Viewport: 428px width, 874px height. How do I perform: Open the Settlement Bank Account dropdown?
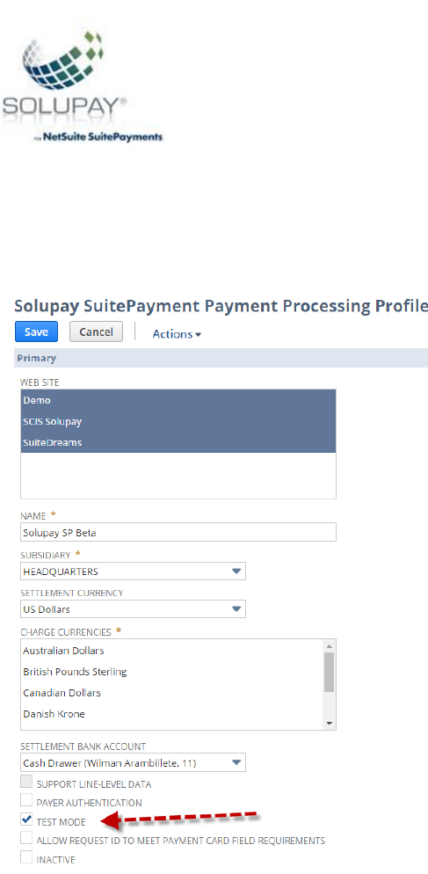click(x=133, y=762)
